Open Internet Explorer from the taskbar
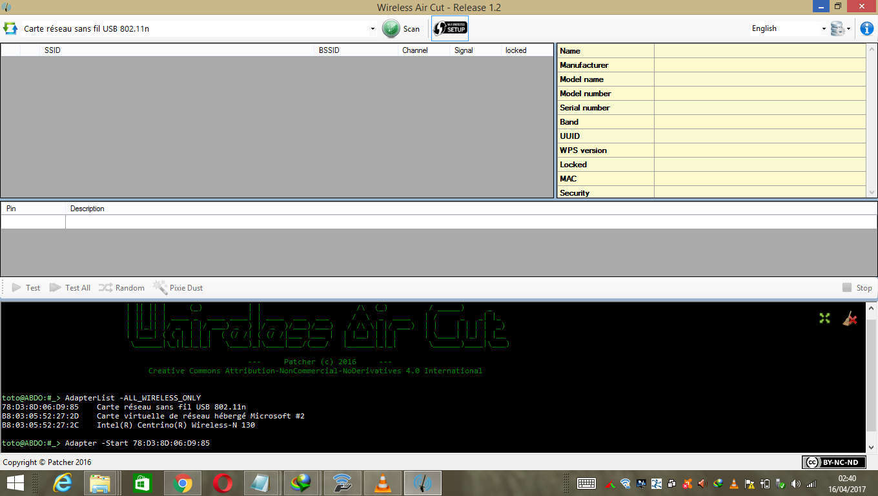878x496 pixels. (63, 483)
